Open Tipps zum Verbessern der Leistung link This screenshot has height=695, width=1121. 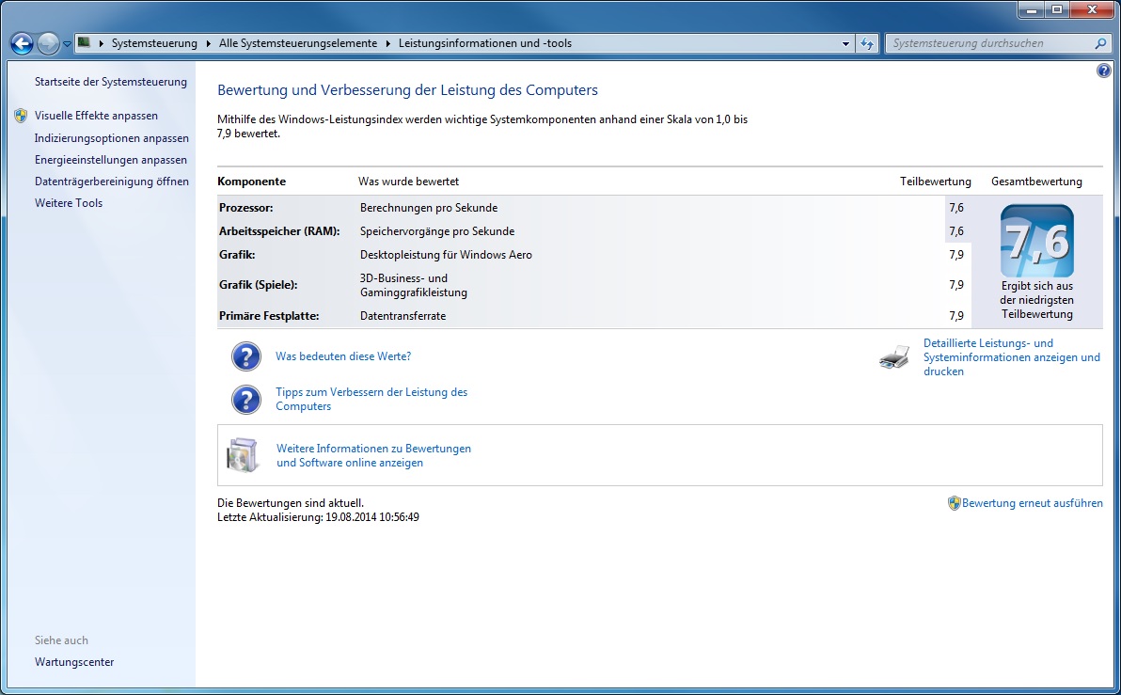point(371,399)
